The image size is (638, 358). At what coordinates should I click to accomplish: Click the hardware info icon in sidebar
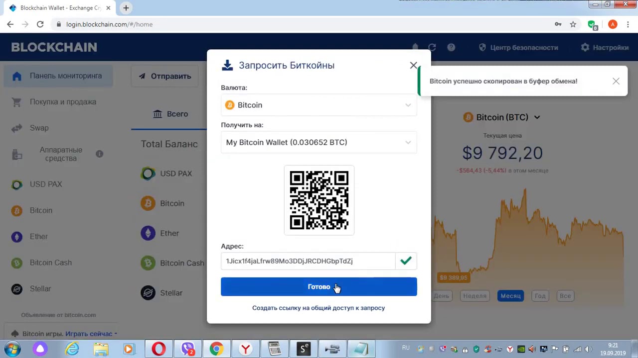(x=99, y=154)
